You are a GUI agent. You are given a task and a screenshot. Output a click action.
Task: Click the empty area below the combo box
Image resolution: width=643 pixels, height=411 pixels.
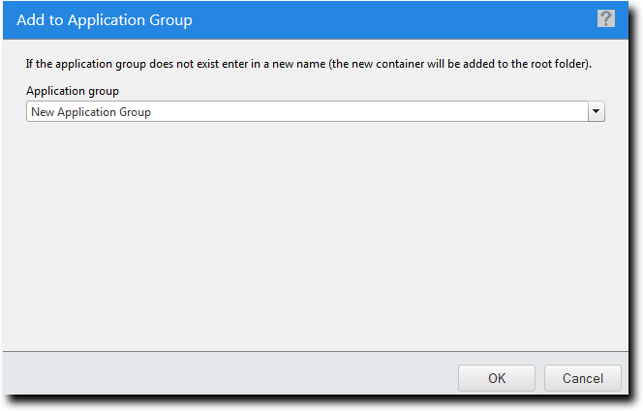point(316,235)
